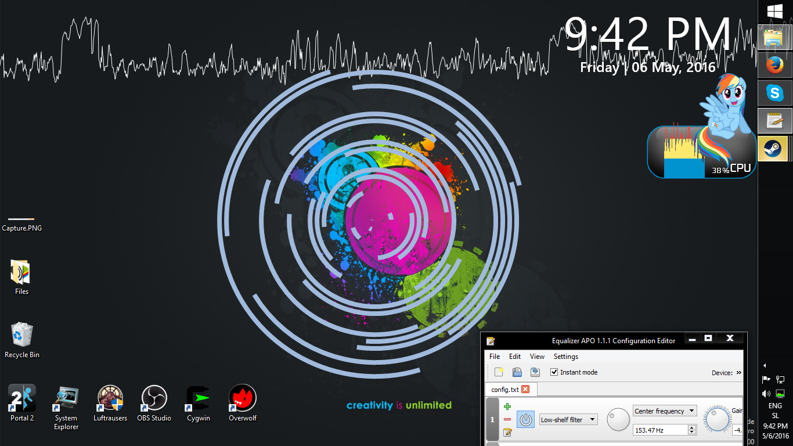Create a new configuration file

tap(499, 372)
